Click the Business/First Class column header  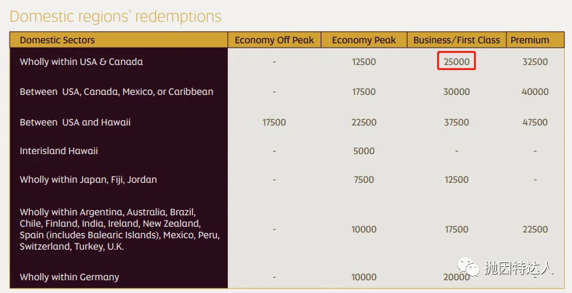(x=456, y=40)
